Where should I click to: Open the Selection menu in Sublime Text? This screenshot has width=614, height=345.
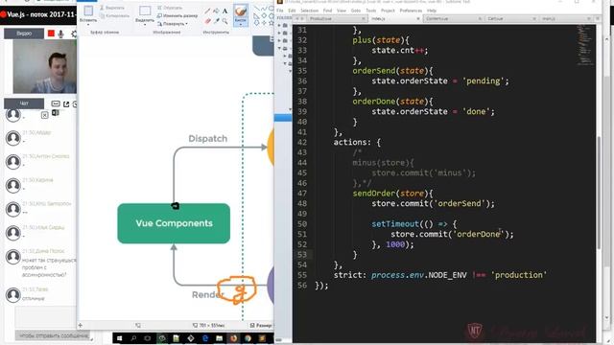(x=309, y=11)
